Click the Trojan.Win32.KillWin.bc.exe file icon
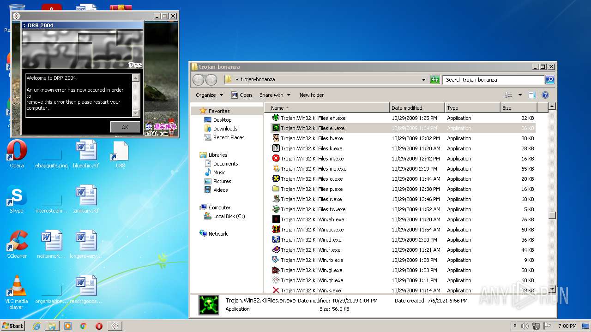Viewport: 591px width, 332px height. pos(276,230)
